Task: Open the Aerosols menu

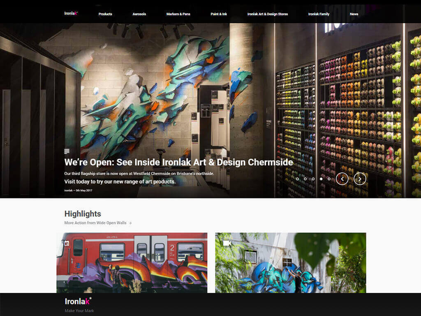Action: click(139, 14)
